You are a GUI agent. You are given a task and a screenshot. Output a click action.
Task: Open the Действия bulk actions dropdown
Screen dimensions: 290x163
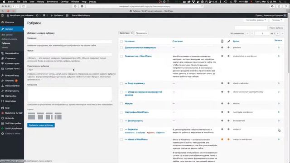(126, 33)
